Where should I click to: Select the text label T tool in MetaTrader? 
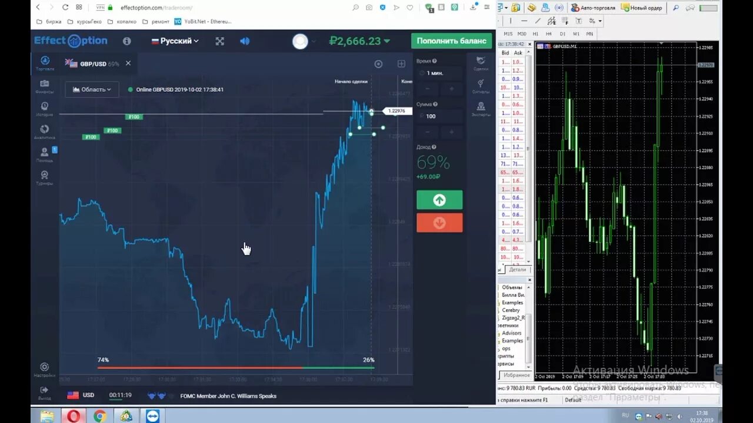[578, 21]
